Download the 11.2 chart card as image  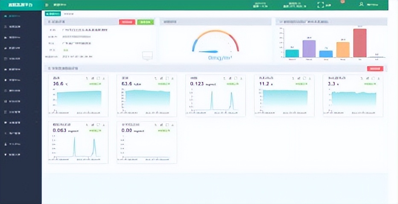coord(310,79)
